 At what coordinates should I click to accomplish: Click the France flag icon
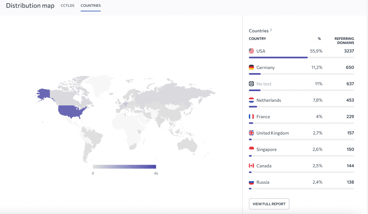tap(251, 117)
